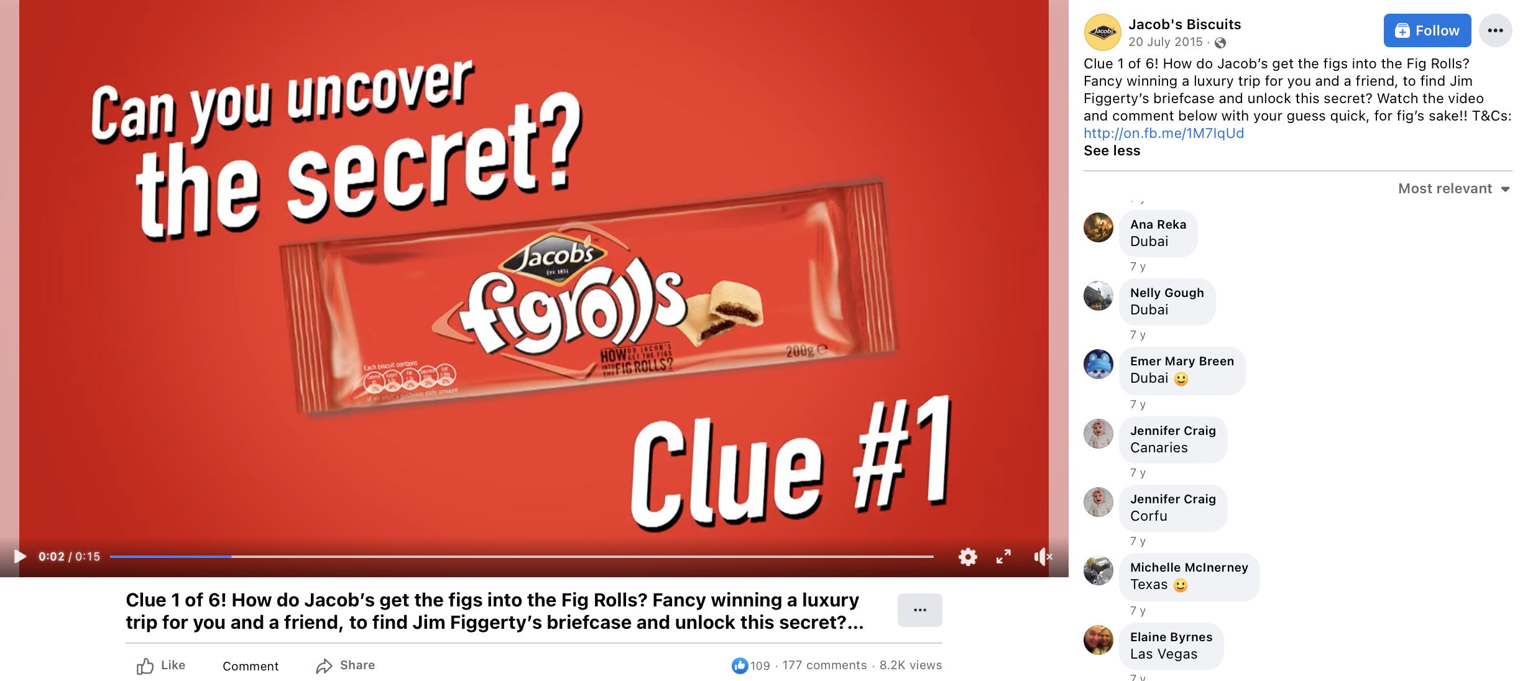Open video settings gear icon

(x=968, y=556)
